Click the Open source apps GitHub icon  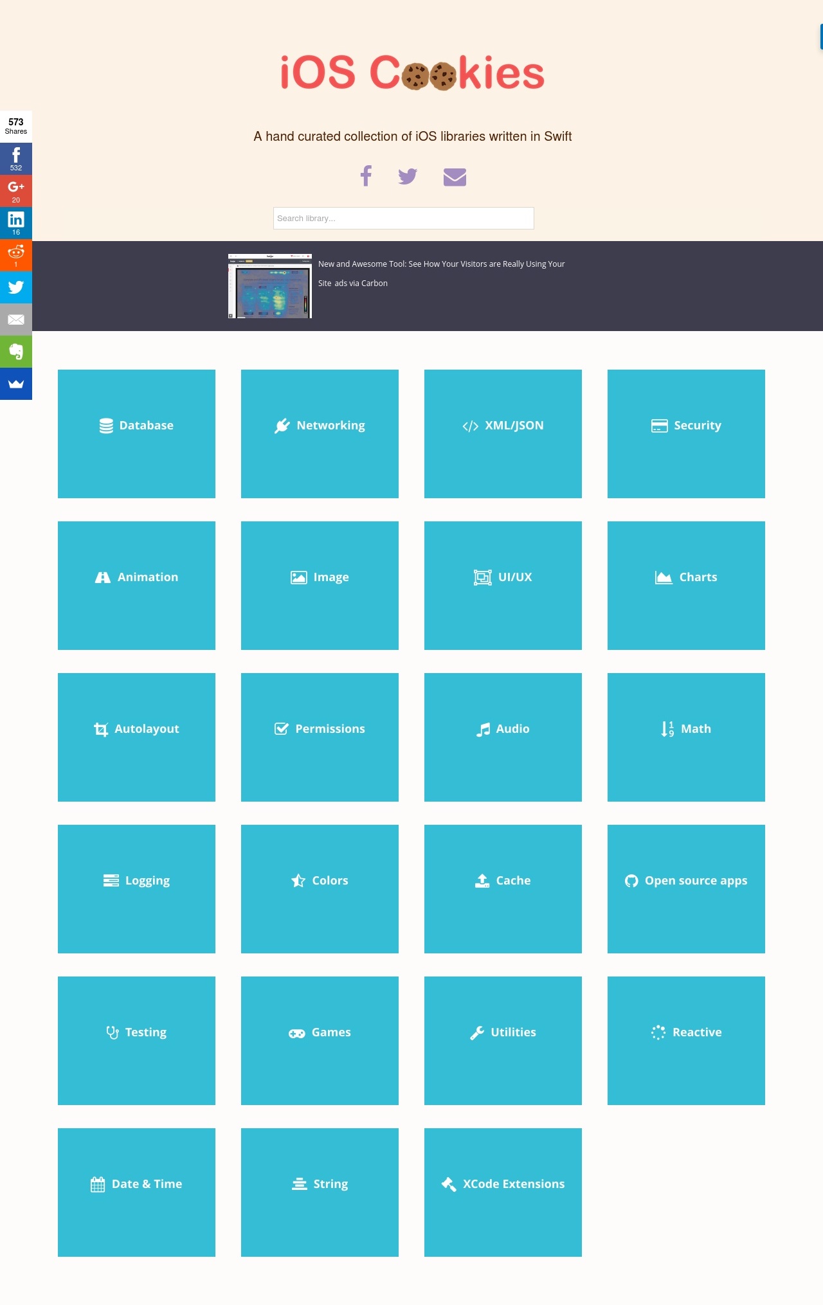(631, 881)
